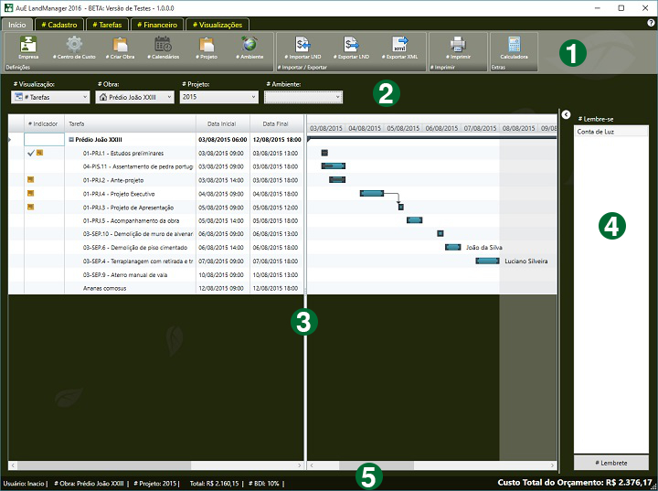This screenshot has height=491, width=658.
Task: Click the Importar LND icon
Action: coord(302,45)
